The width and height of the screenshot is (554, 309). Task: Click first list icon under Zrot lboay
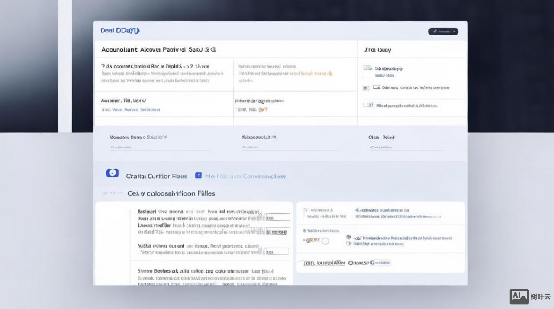[367, 68]
